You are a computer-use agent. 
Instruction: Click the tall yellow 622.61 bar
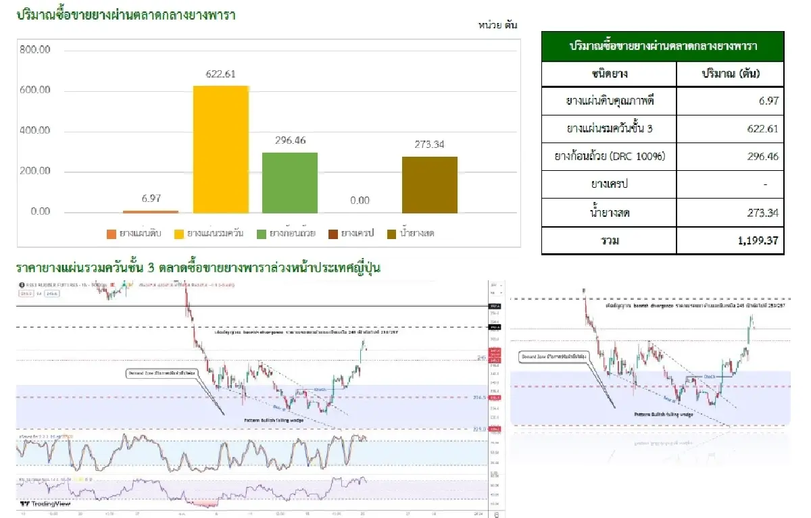coord(220,149)
